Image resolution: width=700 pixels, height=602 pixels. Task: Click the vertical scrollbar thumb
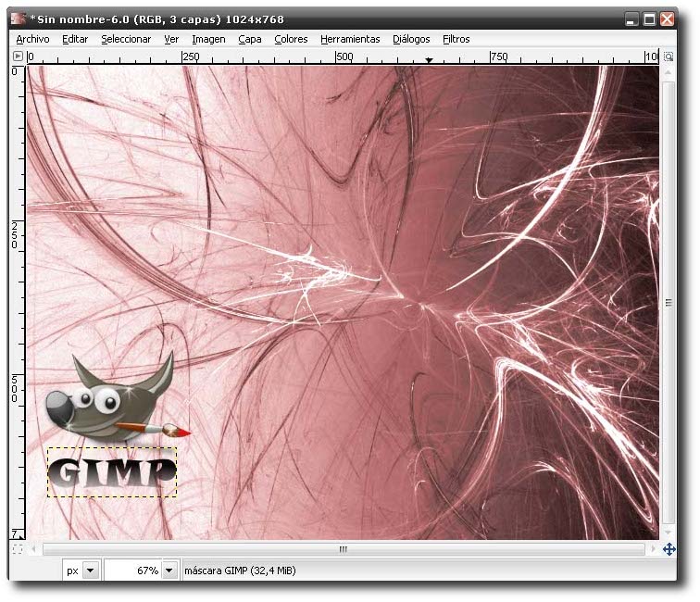coord(669,303)
